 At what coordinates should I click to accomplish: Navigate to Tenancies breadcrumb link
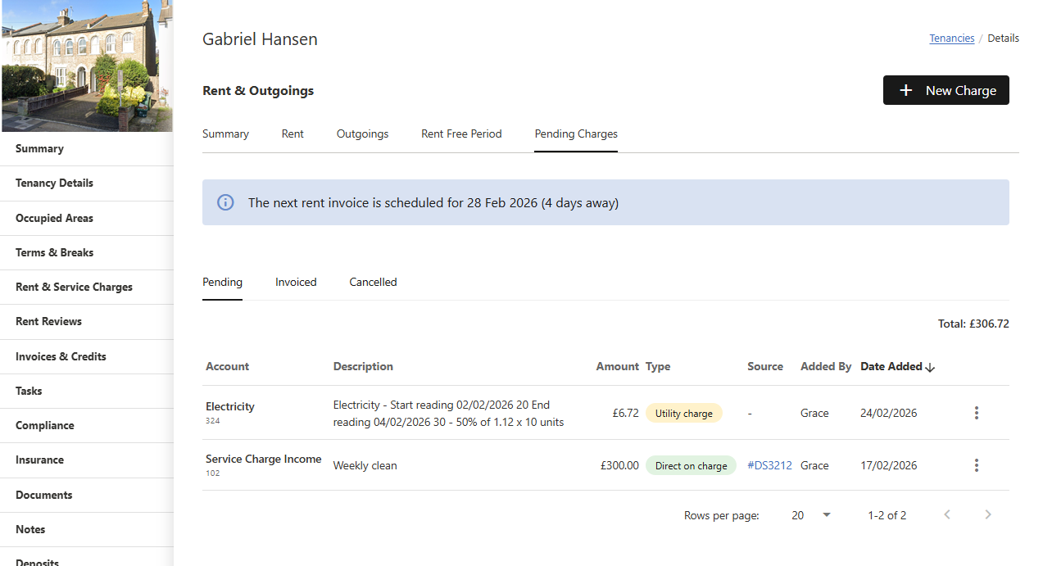pos(951,38)
